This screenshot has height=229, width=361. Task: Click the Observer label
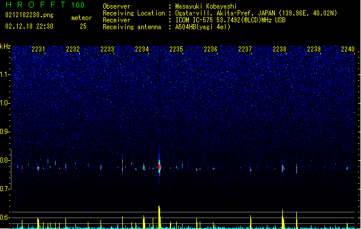point(117,6)
